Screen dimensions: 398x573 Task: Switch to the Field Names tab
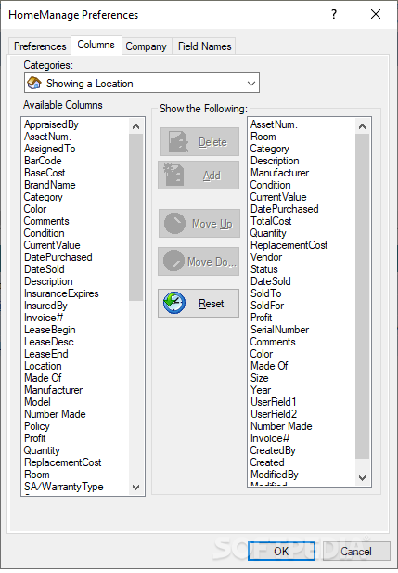click(x=204, y=46)
